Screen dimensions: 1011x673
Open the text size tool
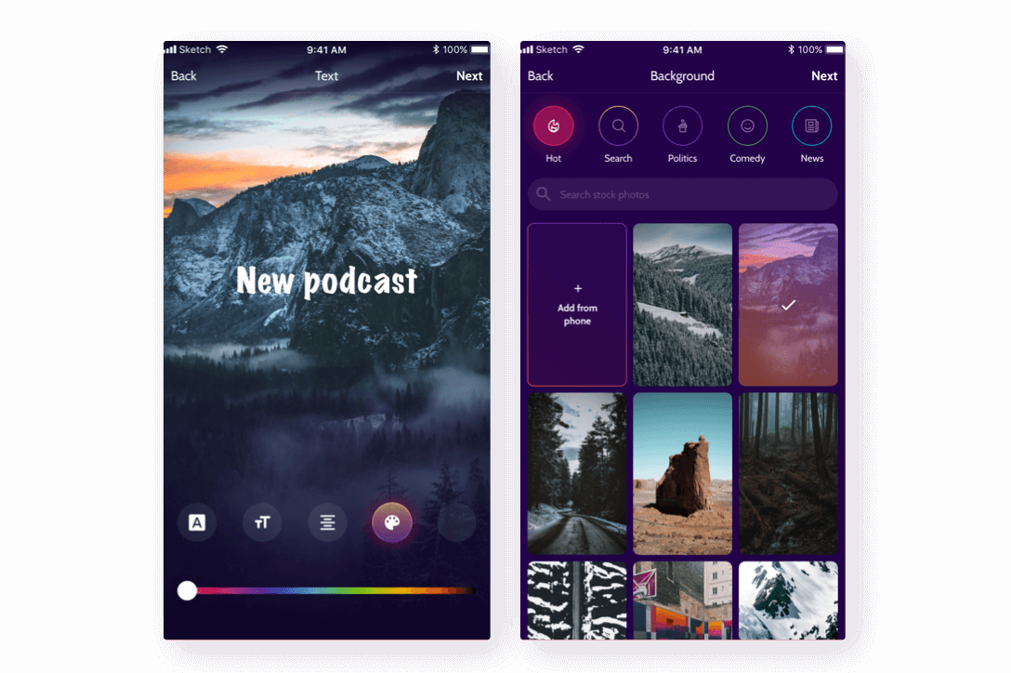262,522
